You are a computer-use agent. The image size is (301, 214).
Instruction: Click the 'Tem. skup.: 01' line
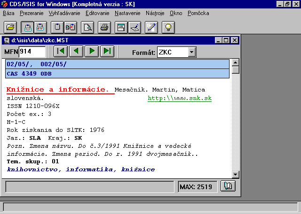[x=33, y=161]
